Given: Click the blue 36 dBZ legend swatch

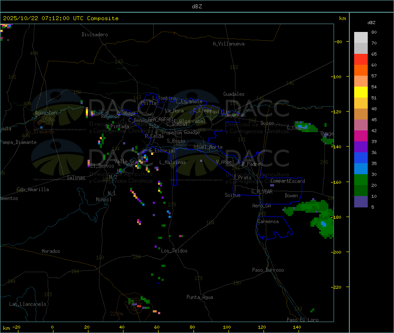Looking at the screenshot, I should point(361,158).
